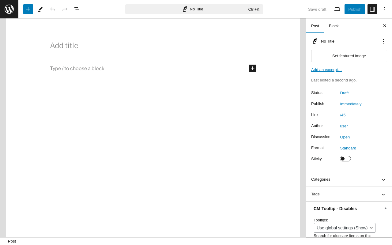Open the Tooltips global settings dropdown
392x245 pixels.
coord(345,228)
